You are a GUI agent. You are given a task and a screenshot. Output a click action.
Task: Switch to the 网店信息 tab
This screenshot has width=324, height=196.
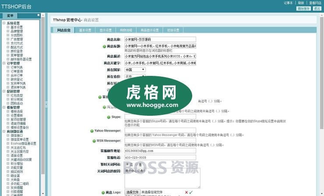(64, 30)
